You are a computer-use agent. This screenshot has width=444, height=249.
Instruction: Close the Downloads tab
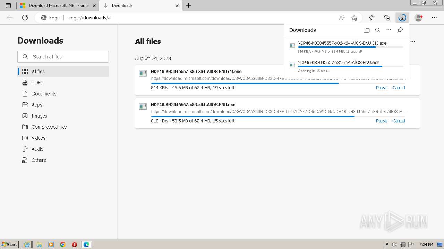pyautogui.click(x=177, y=6)
